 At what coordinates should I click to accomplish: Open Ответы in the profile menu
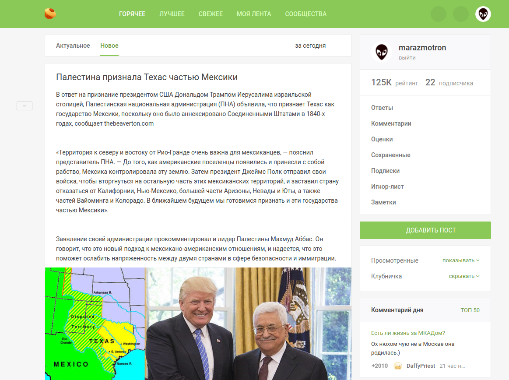point(382,108)
